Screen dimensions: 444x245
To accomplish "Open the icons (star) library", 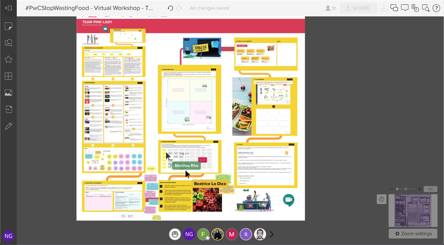I will 8,59.
